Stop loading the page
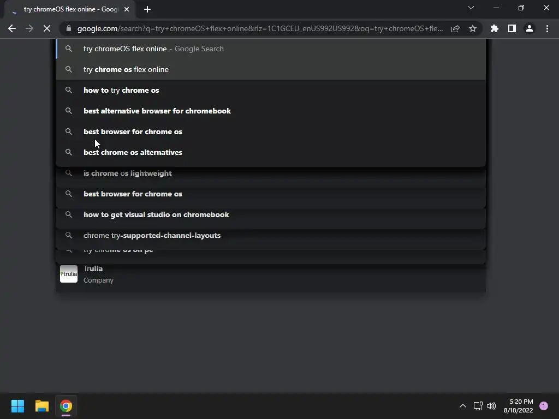 [x=47, y=28]
